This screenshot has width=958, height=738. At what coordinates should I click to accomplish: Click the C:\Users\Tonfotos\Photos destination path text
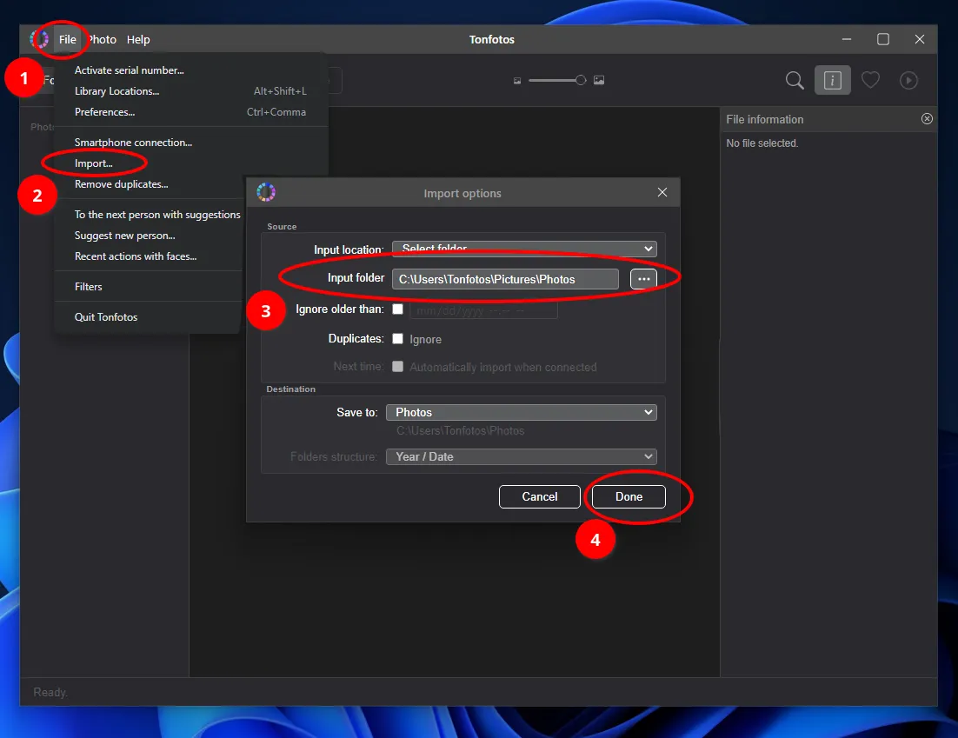coord(460,430)
